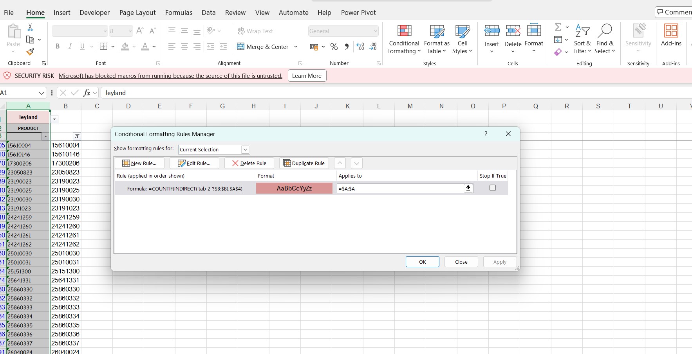Click the AutoSum sigma icon
The image size is (692, 354).
click(x=558, y=27)
